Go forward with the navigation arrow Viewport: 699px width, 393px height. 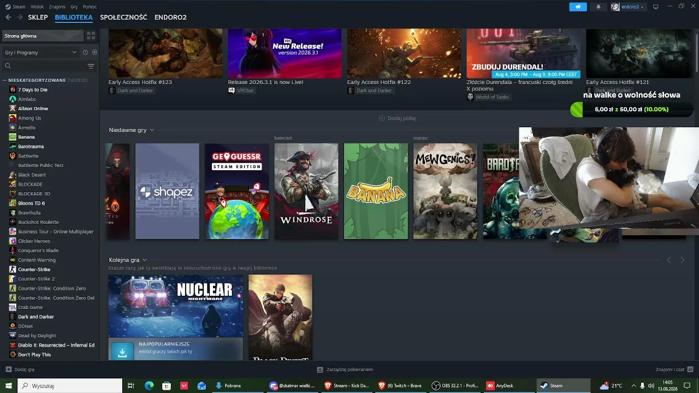[x=20, y=17]
